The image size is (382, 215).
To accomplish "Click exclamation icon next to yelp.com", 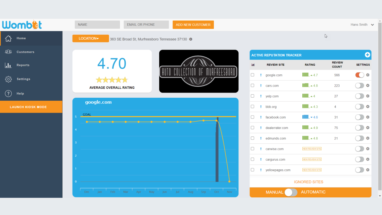I will pos(261,96).
